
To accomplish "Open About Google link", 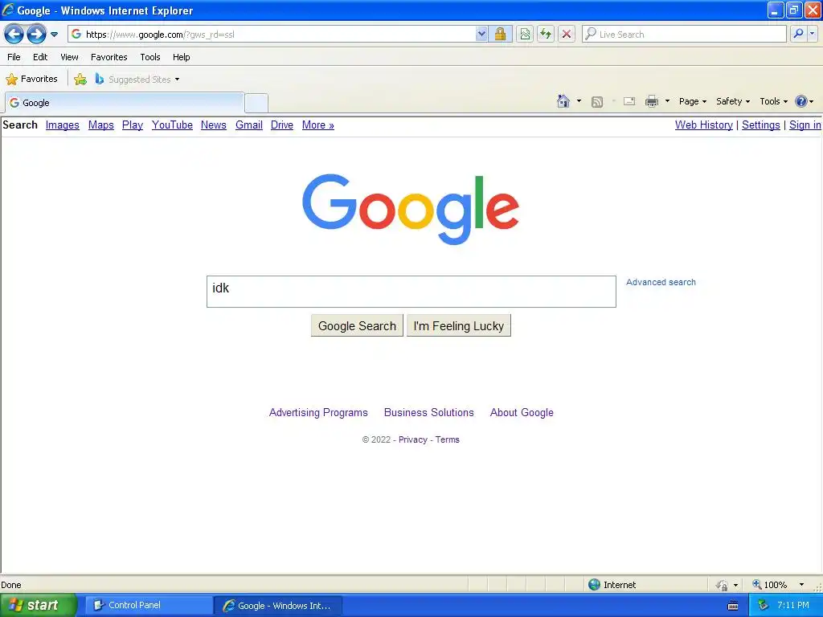I will pos(521,412).
